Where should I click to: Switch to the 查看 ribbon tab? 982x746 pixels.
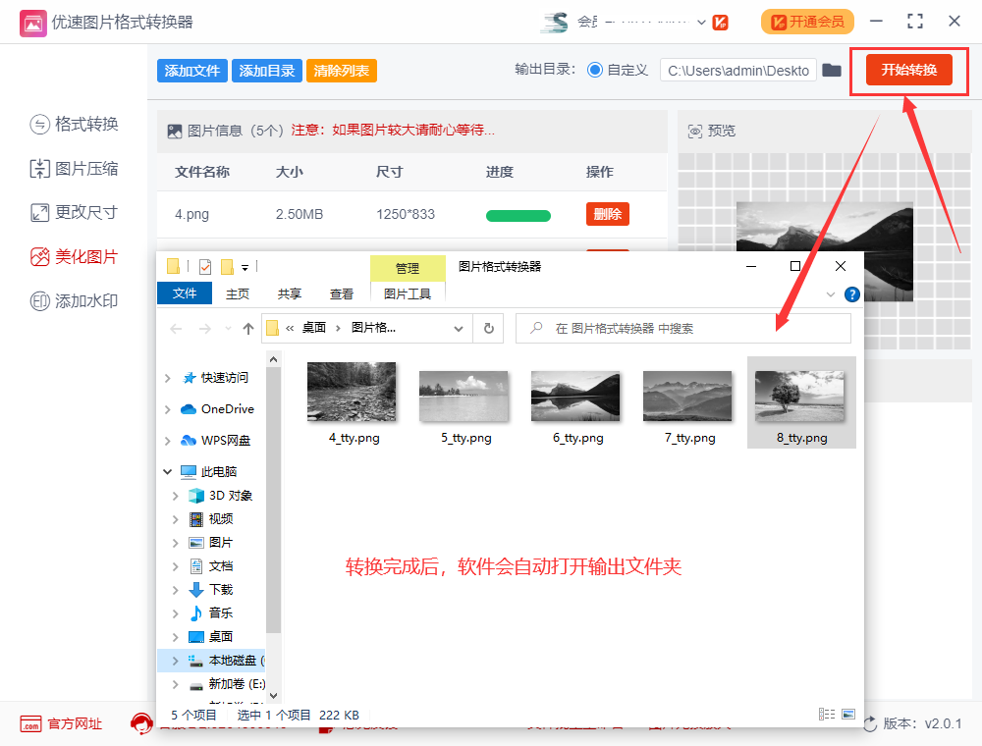pos(342,293)
